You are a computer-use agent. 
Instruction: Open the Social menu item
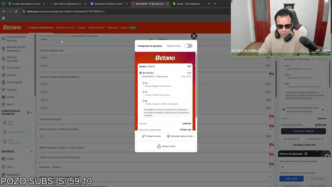click(x=124, y=28)
